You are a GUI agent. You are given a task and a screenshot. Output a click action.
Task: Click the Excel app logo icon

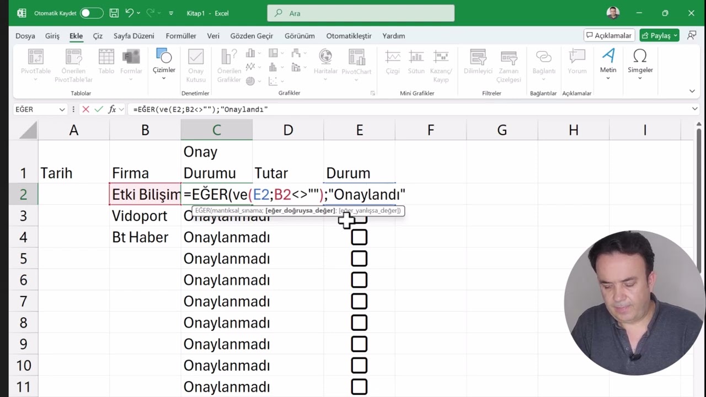pos(22,13)
